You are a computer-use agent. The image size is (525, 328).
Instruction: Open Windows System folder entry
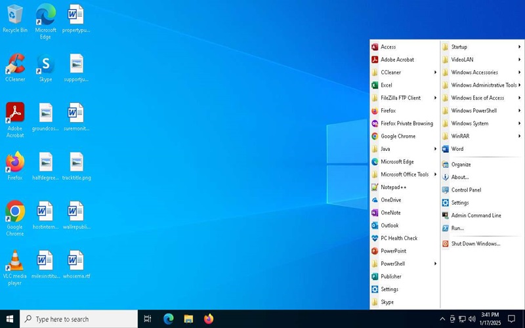[x=482, y=123]
